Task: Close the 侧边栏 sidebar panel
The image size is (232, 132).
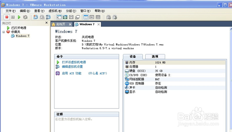Action: (x=47, y=23)
